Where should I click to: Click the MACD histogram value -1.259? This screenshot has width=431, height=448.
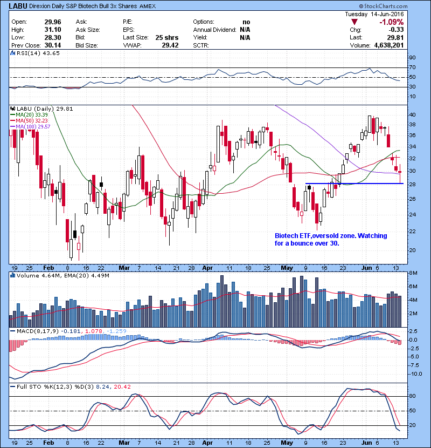pyautogui.click(x=116, y=331)
